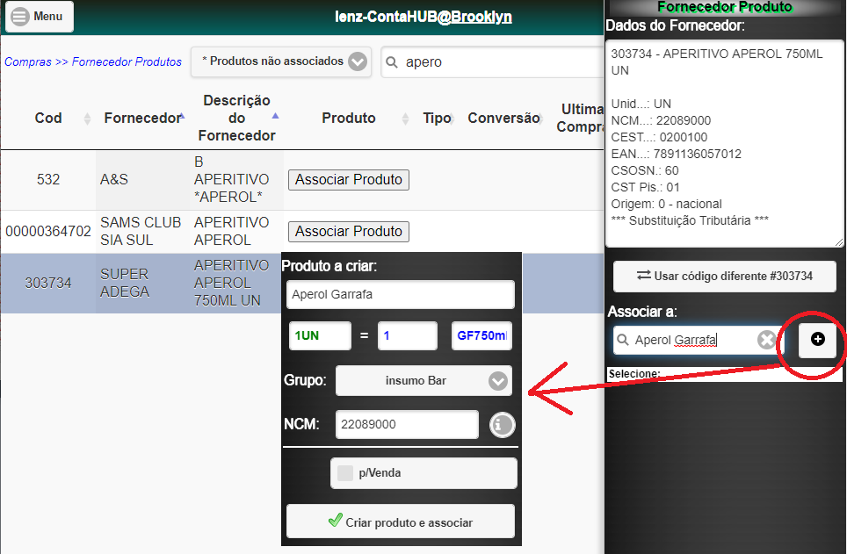Click Associar Produto for A&S row
Viewport: 847px width, 554px height.
[x=349, y=180]
